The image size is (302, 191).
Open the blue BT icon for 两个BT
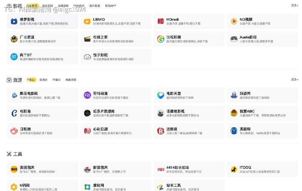coord(14,57)
